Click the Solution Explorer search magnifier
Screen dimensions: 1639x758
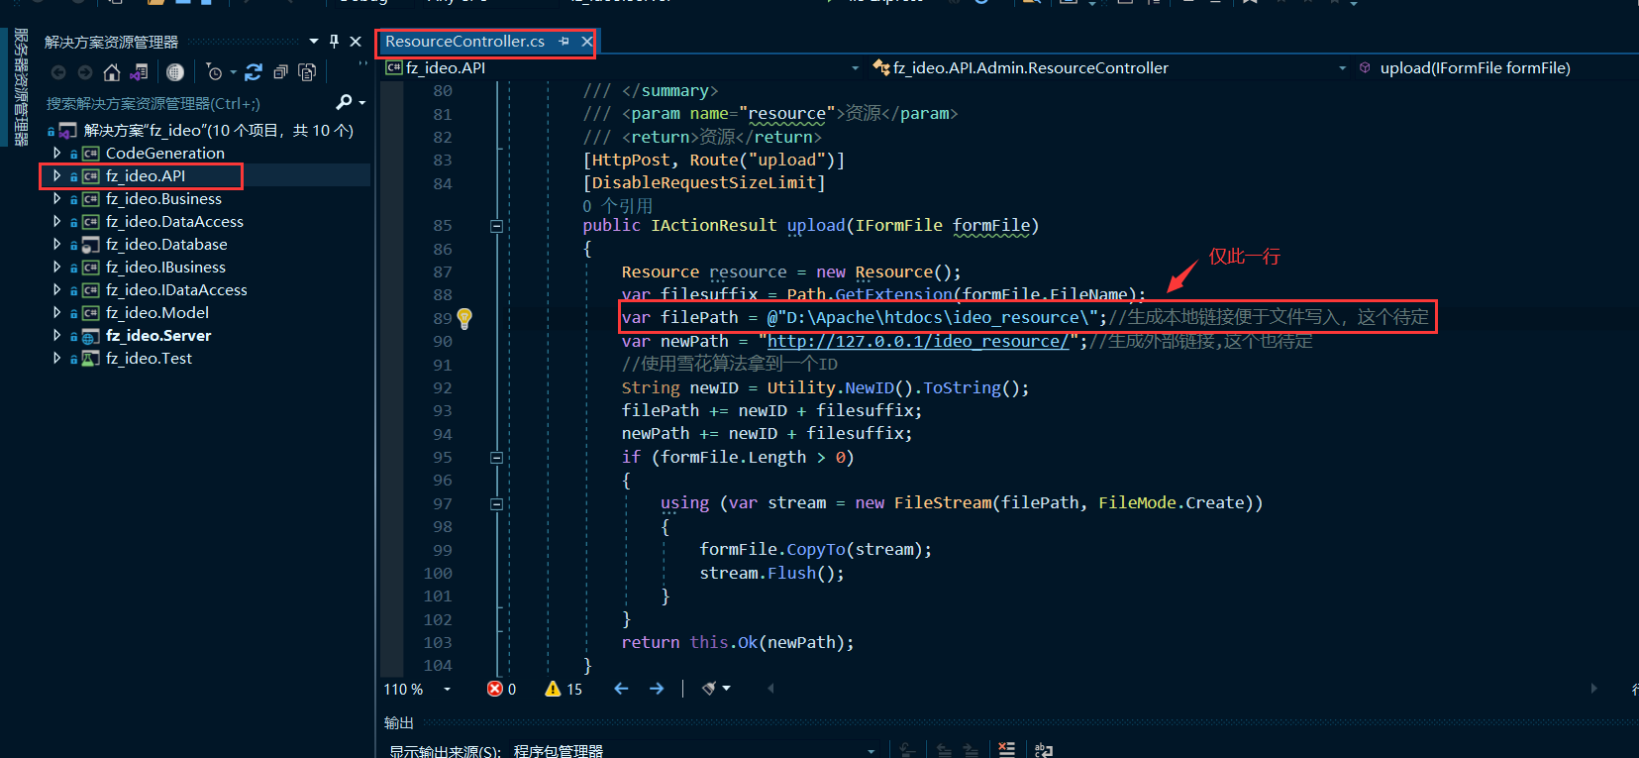coord(344,102)
